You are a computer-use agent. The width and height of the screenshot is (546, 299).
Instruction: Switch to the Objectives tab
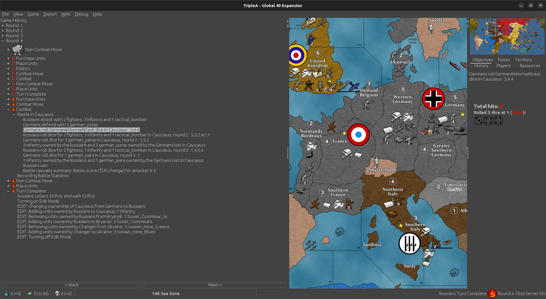483,60
